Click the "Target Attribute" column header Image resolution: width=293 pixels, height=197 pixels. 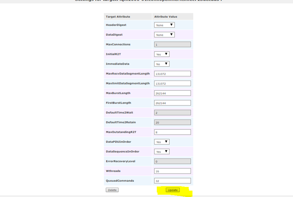(x=118, y=16)
